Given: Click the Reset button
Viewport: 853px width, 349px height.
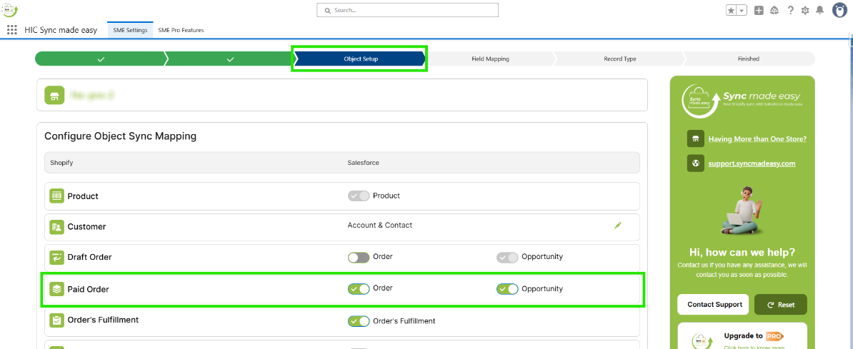Looking at the screenshot, I should [x=781, y=305].
